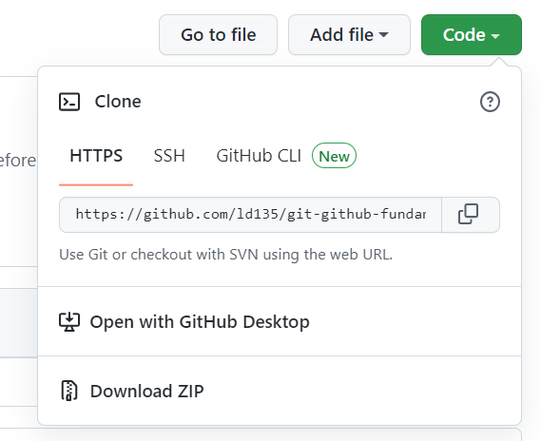Click the desktop download icon for GitHub Desktop
The width and height of the screenshot is (541, 441).
[x=69, y=321]
